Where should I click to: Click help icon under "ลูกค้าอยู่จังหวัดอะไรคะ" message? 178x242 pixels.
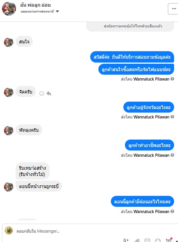coord(173,117)
